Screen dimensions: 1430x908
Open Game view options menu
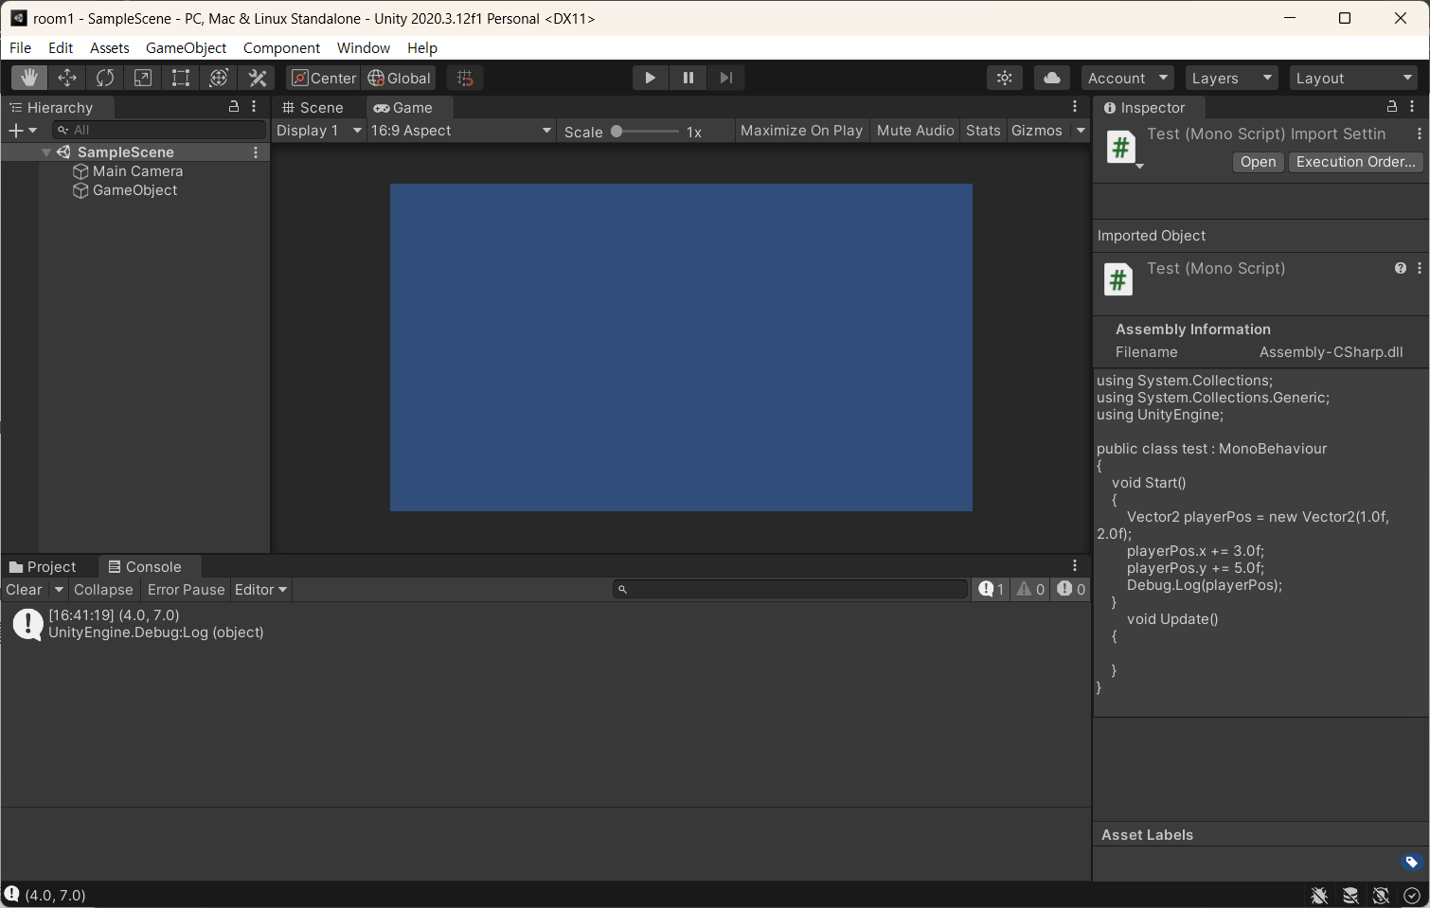point(1075,107)
